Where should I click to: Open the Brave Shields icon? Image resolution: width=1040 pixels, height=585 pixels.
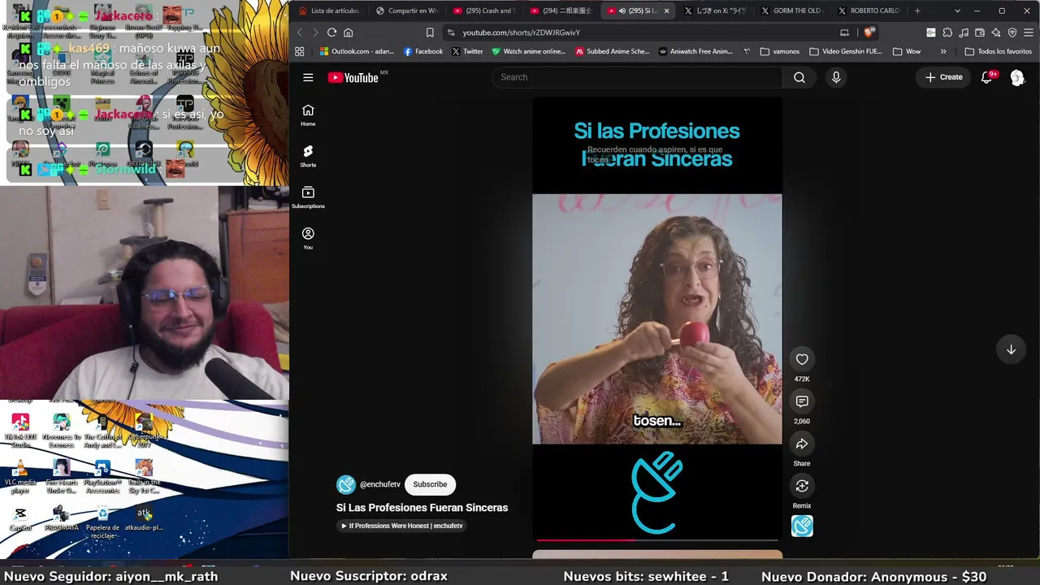point(869,32)
